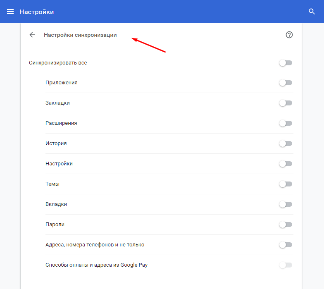This screenshot has height=289, width=324.
Task: Click the Настройки header title
Action: 36,12
